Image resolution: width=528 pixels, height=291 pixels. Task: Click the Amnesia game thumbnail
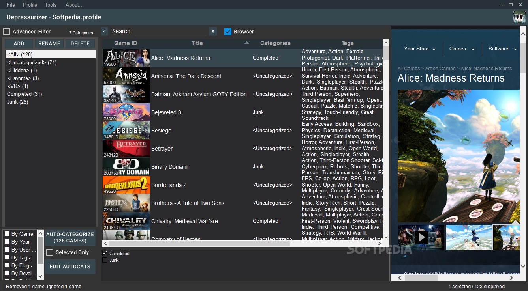[126, 76]
